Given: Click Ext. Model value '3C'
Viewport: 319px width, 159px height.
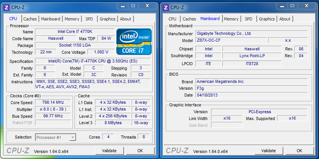Looking at the screenshot, I should point(94,75).
